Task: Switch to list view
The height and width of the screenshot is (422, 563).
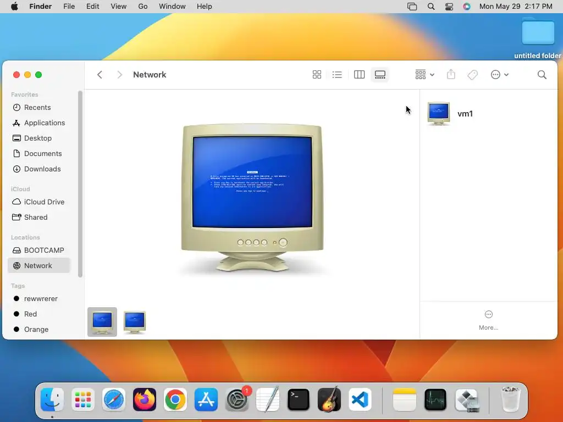Action: point(337,75)
